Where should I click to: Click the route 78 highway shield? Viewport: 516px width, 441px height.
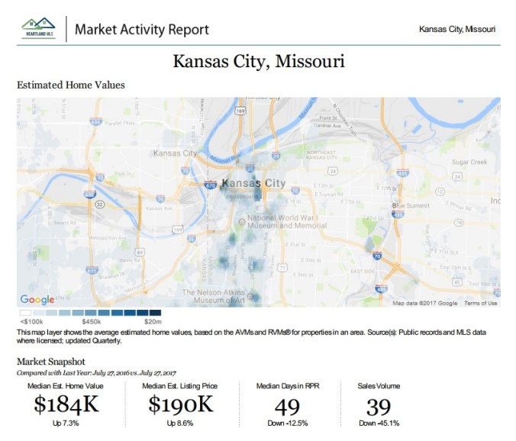pos(459,223)
